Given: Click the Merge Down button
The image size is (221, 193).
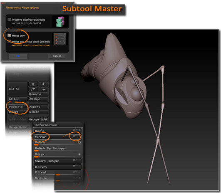Looking at the screenshot, I should [20, 127].
